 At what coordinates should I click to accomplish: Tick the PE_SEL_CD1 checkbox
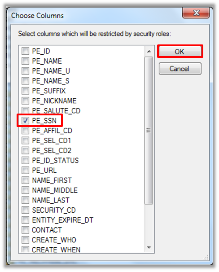(25, 140)
